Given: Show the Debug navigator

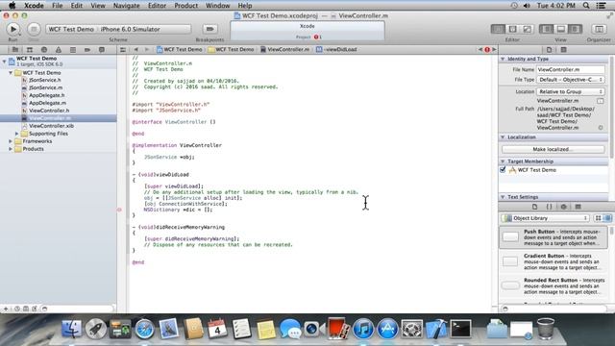Looking at the screenshot, I should 73,50.
